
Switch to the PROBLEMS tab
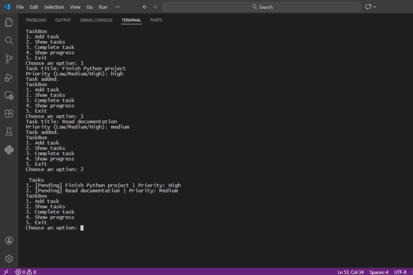(x=36, y=20)
